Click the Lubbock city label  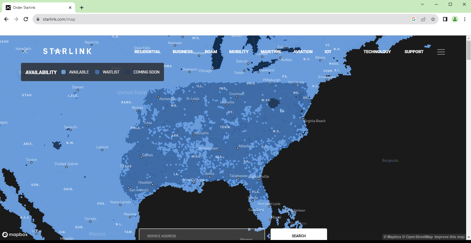click(102, 147)
